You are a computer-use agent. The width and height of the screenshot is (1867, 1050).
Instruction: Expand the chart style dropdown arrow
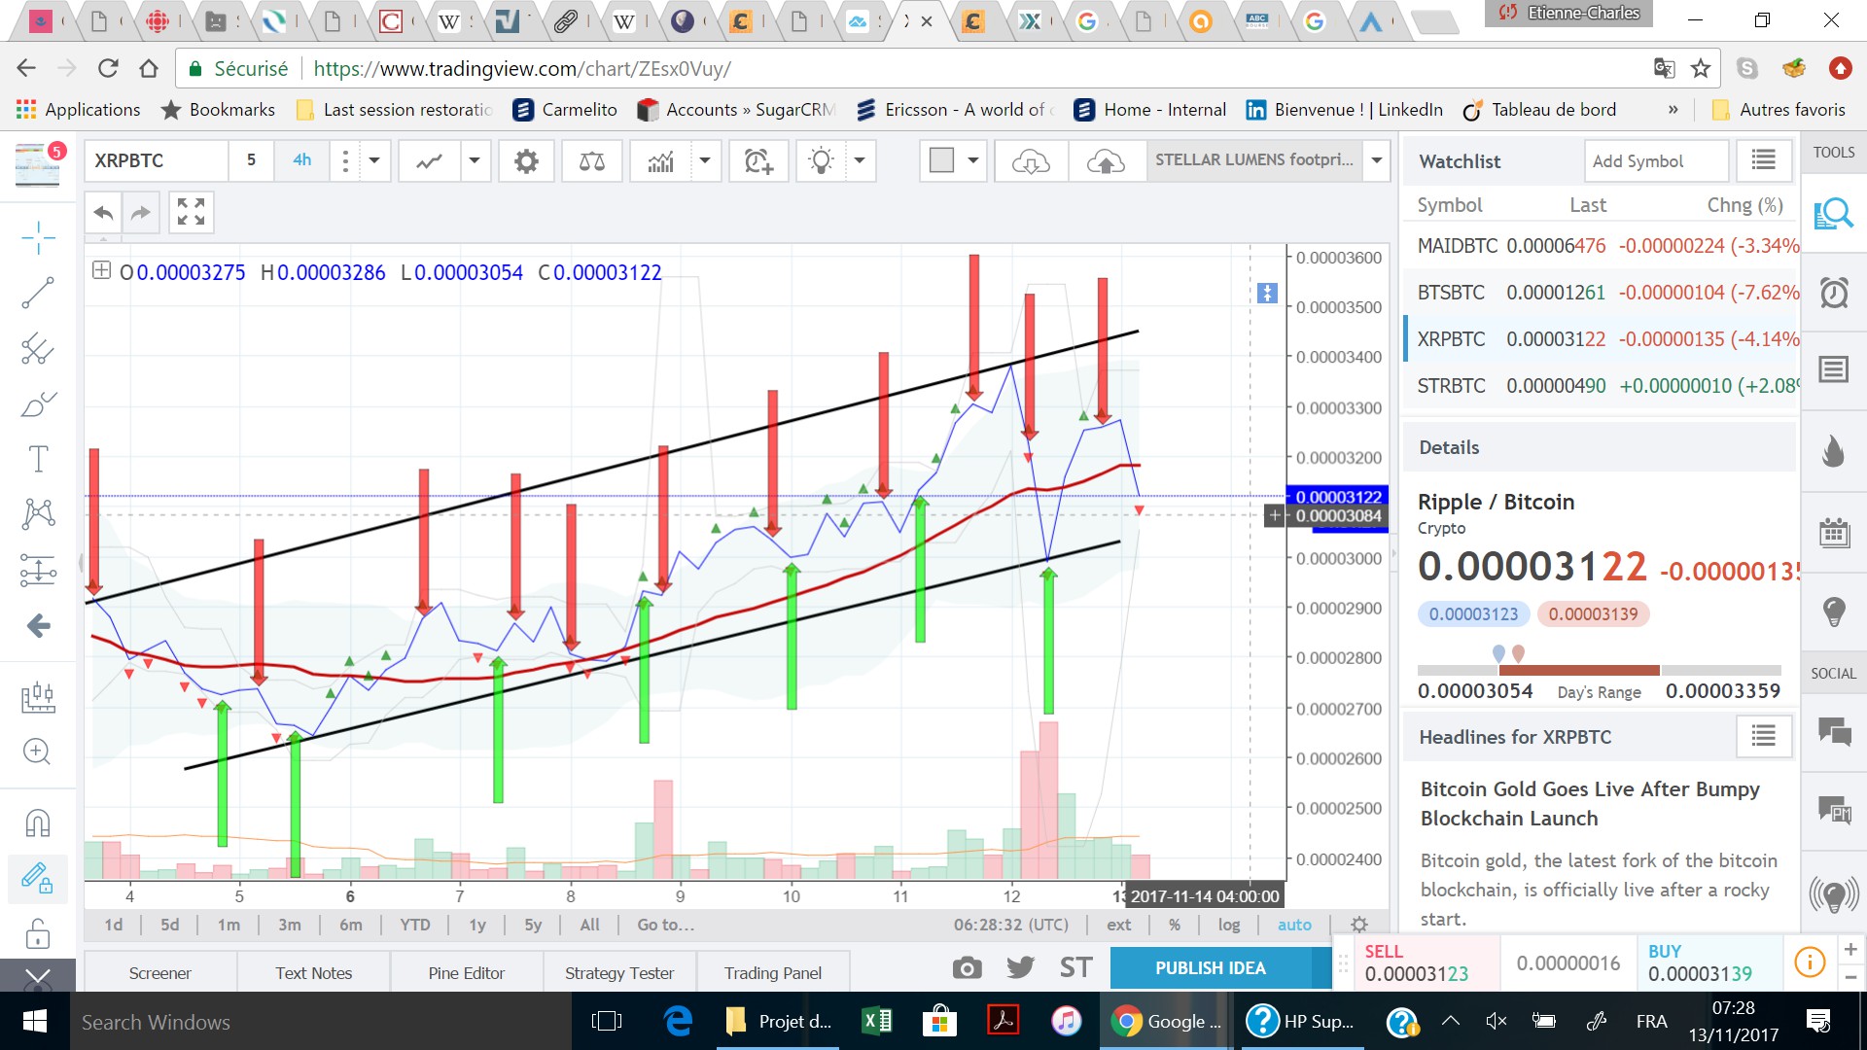(475, 161)
